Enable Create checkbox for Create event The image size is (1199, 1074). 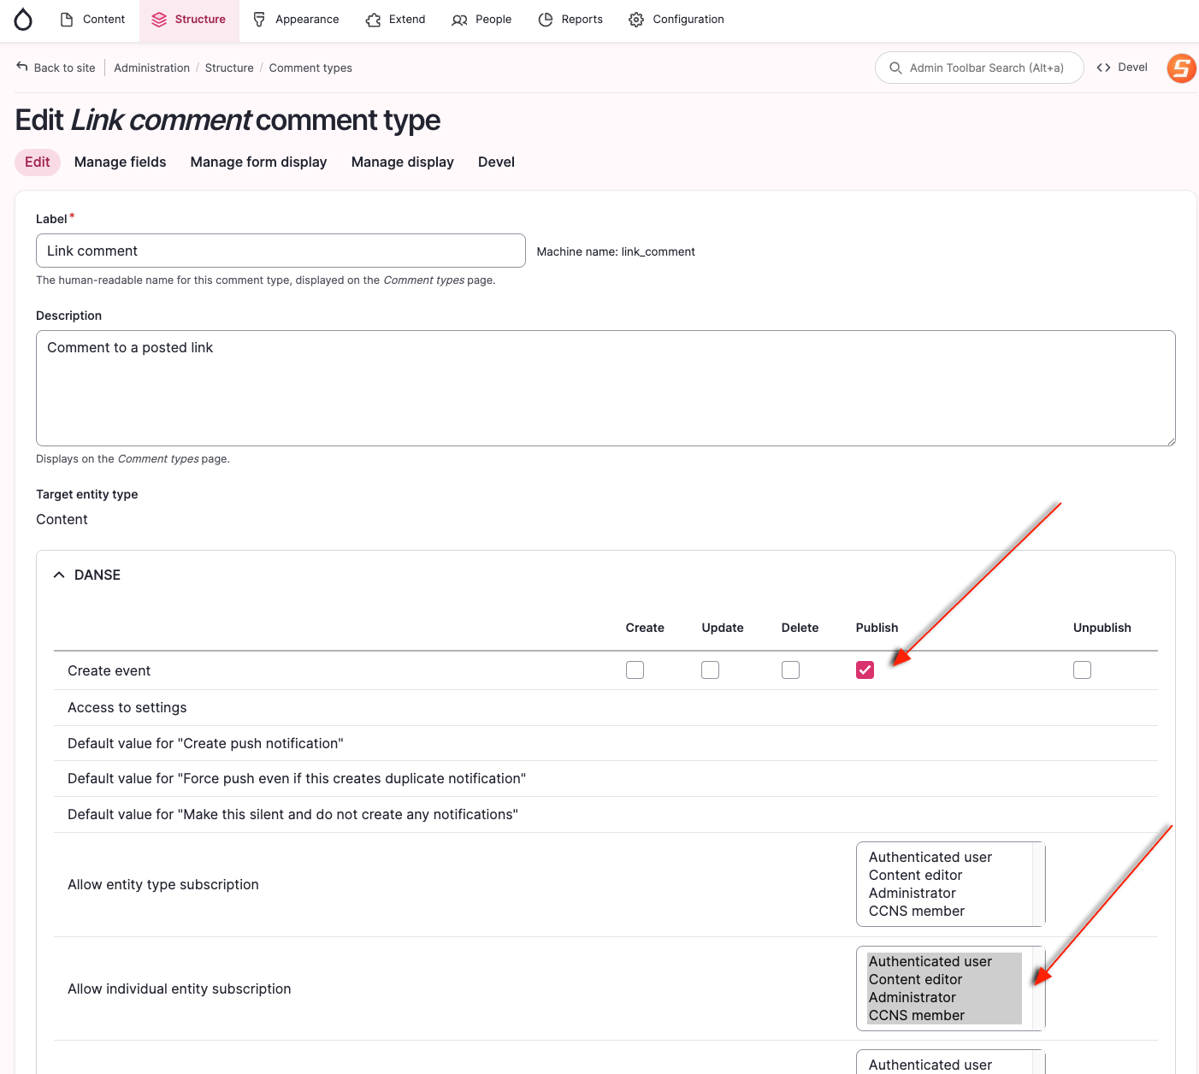tap(635, 670)
